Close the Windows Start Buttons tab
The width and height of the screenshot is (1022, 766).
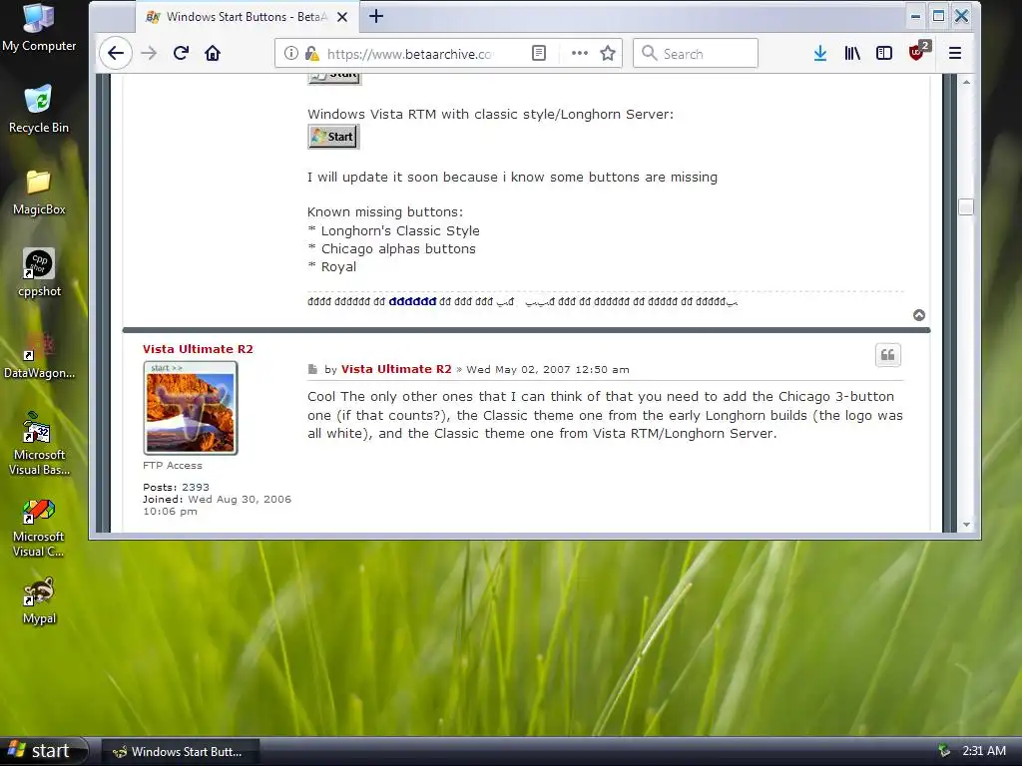[342, 17]
